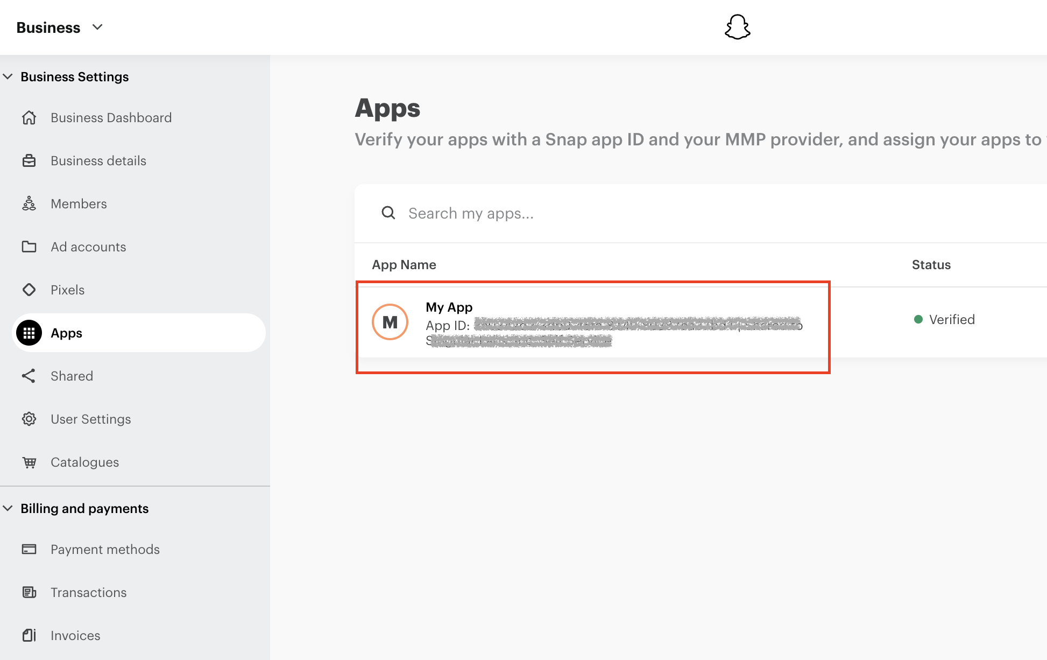This screenshot has height=660, width=1047.
Task: Click the Business title label
Action: tap(48, 27)
